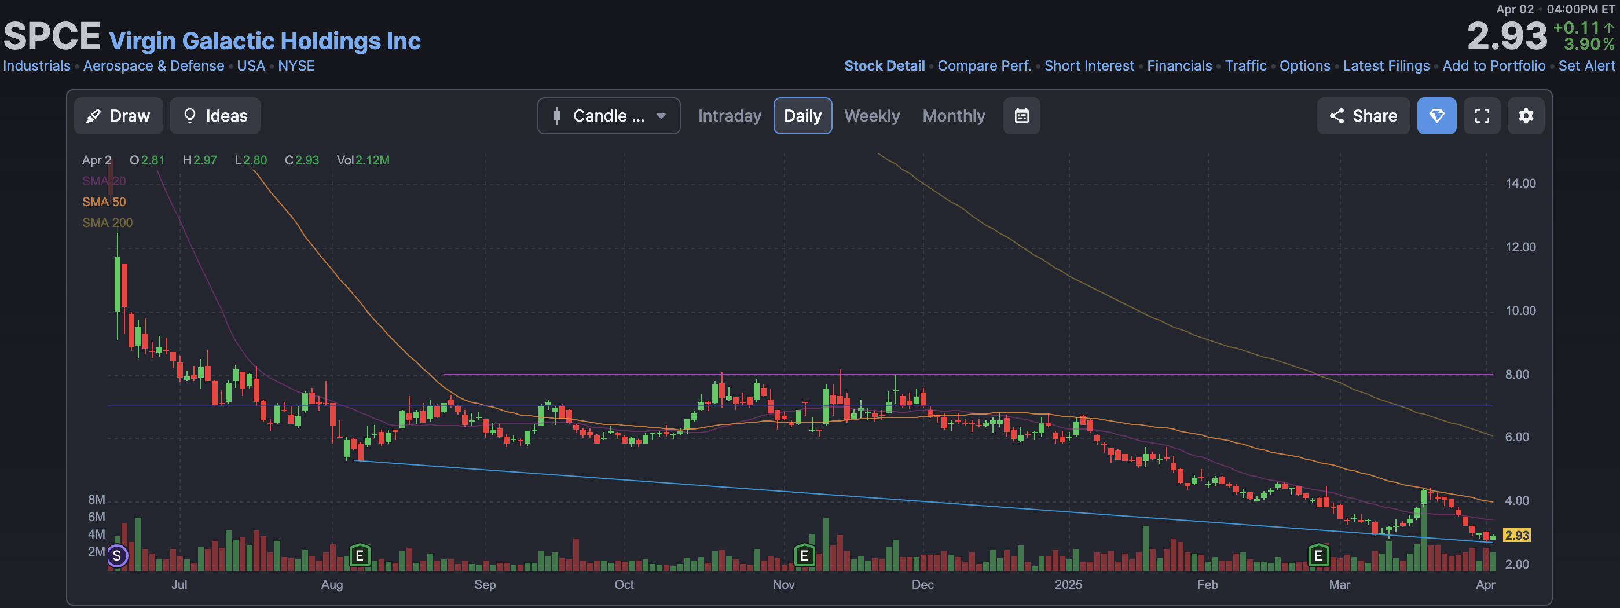
Task: Click the lightbulb icon in Ideas button
Action: click(189, 116)
